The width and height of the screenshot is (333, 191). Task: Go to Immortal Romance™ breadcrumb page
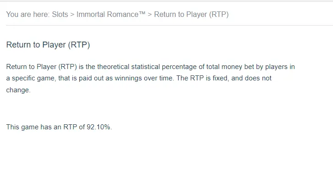point(111,15)
